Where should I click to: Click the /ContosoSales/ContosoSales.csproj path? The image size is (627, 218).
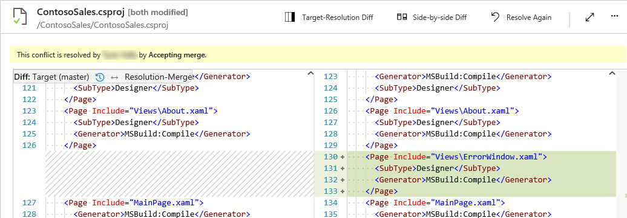pyautogui.click(x=102, y=25)
